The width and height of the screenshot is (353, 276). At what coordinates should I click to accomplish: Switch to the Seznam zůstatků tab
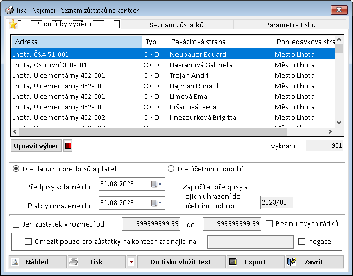click(x=176, y=25)
